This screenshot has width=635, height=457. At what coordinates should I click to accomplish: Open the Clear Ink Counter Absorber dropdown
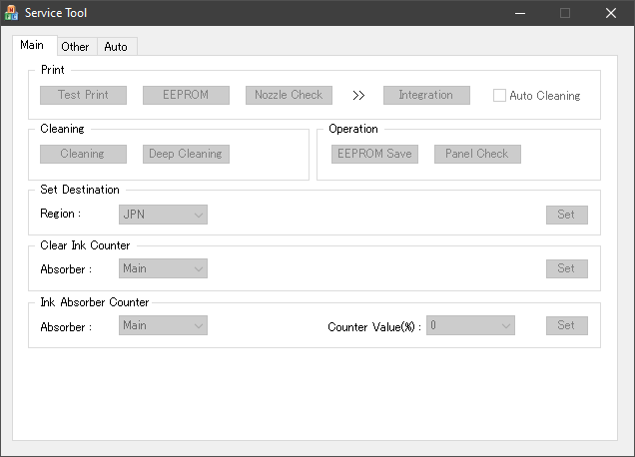click(163, 268)
